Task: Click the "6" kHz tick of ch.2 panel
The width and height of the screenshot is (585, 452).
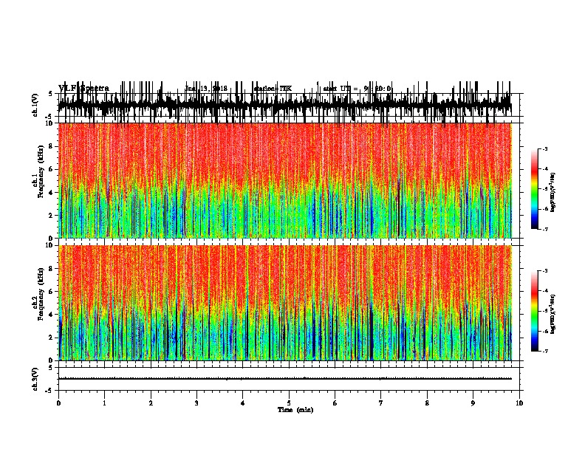Action: [52, 292]
